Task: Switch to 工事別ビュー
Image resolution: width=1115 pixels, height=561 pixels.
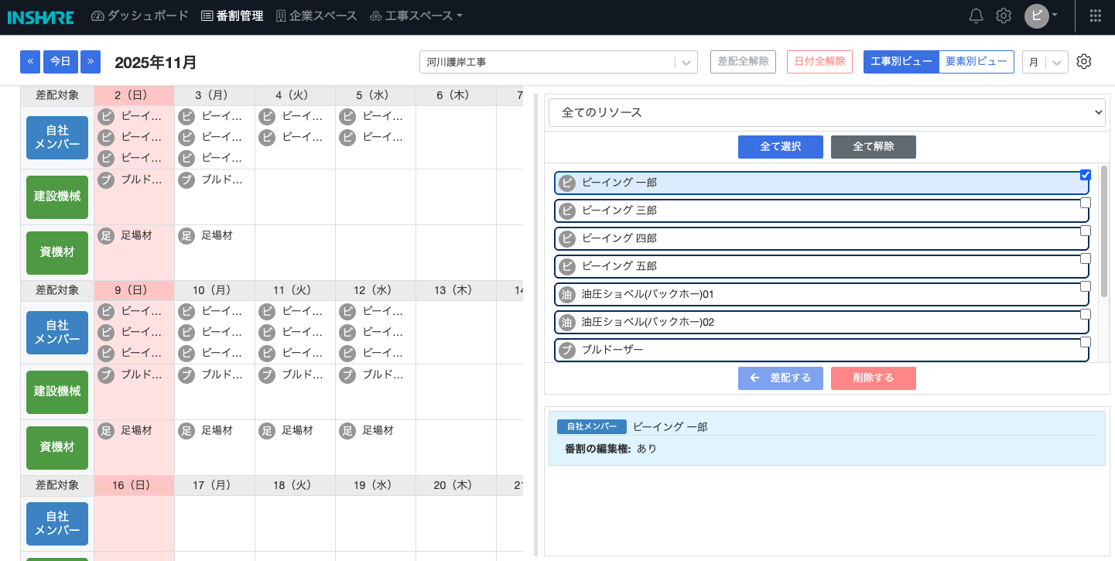Action: click(x=901, y=62)
